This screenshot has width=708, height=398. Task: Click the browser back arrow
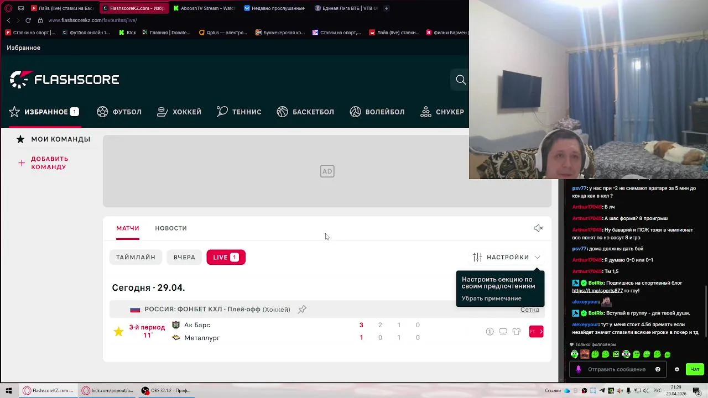click(x=8, y=20)
